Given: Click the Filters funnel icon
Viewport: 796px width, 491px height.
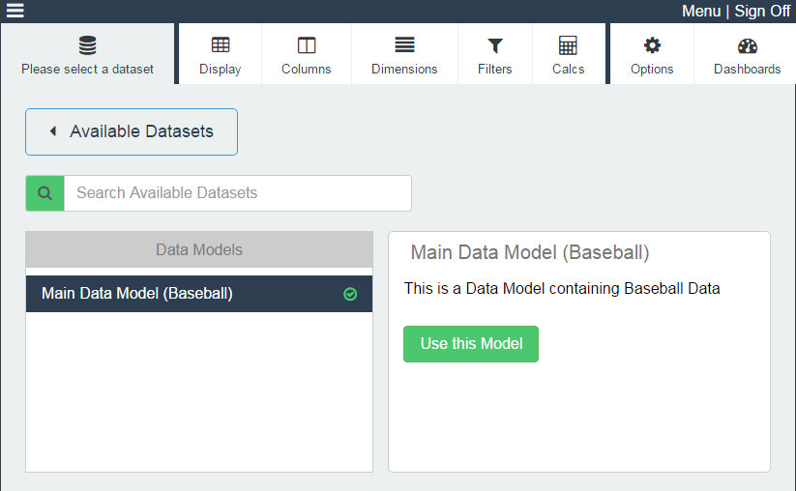Looking at the screenshot, I should (495, 45).
